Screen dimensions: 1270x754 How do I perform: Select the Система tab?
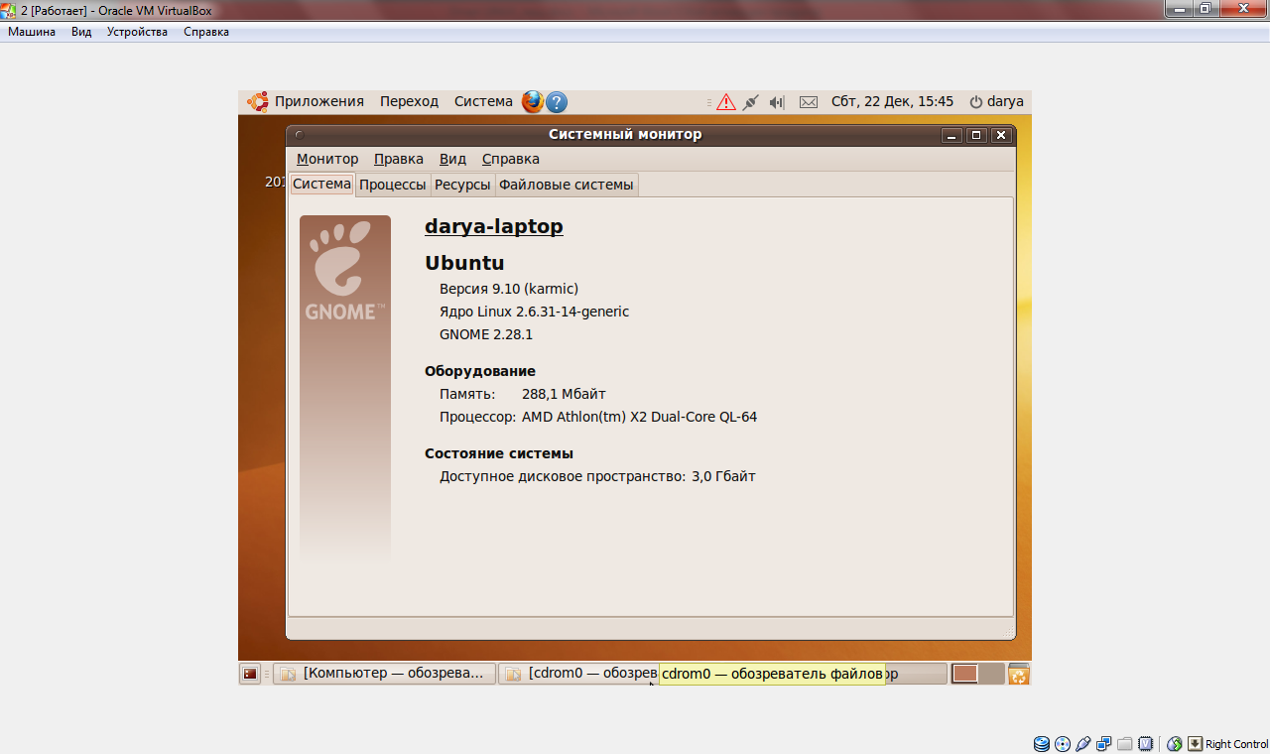322,184
